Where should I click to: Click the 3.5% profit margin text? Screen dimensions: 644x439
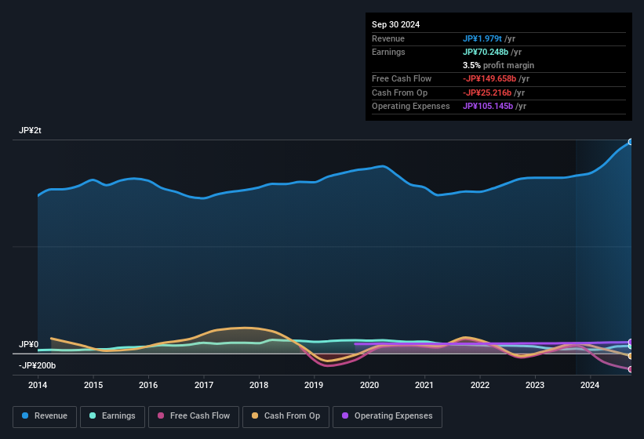pyautogui.click(x=499, y=65)
